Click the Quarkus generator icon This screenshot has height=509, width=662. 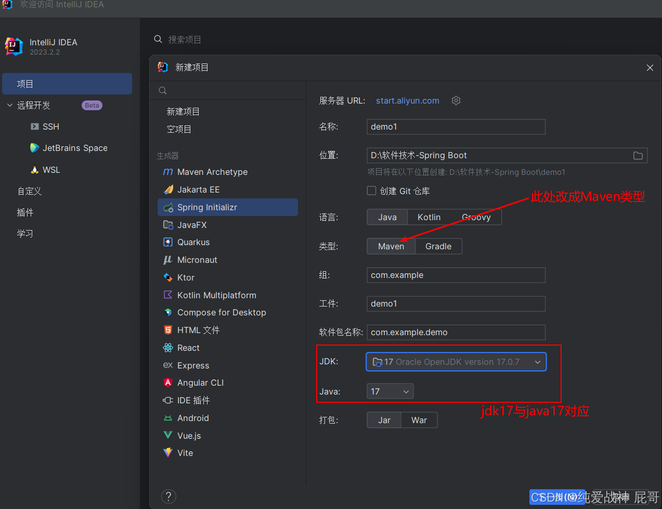point(168,242)
